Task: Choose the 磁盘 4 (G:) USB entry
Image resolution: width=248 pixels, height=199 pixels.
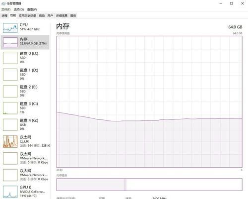Action: coord(25,125)
